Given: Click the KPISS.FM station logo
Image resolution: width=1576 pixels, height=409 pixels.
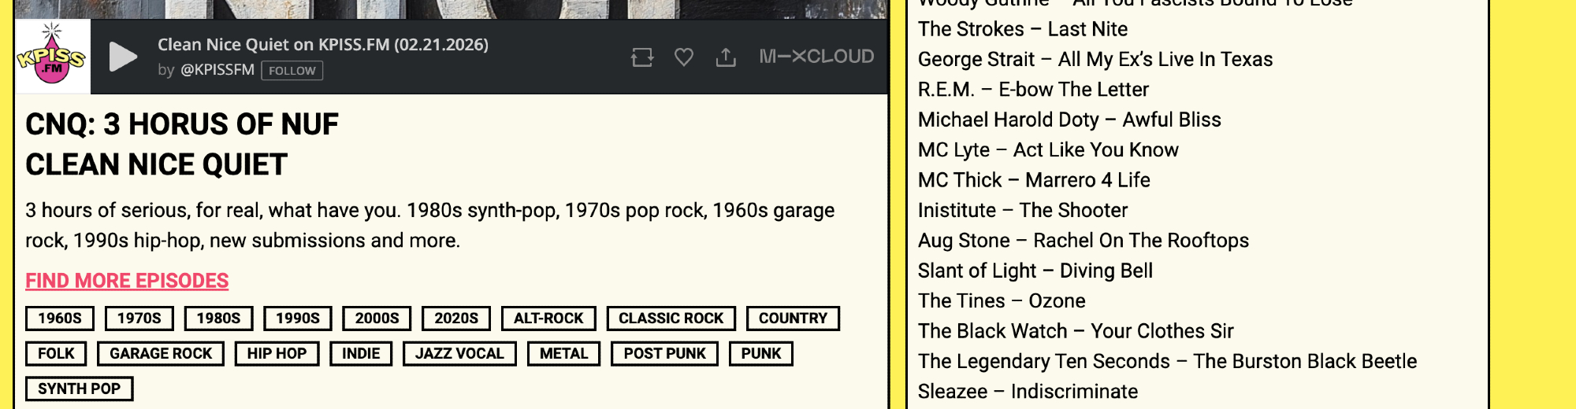Looking at the screenshot, I should point(52,56).
